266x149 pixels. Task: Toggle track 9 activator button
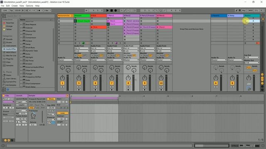[x=145, y=83]
